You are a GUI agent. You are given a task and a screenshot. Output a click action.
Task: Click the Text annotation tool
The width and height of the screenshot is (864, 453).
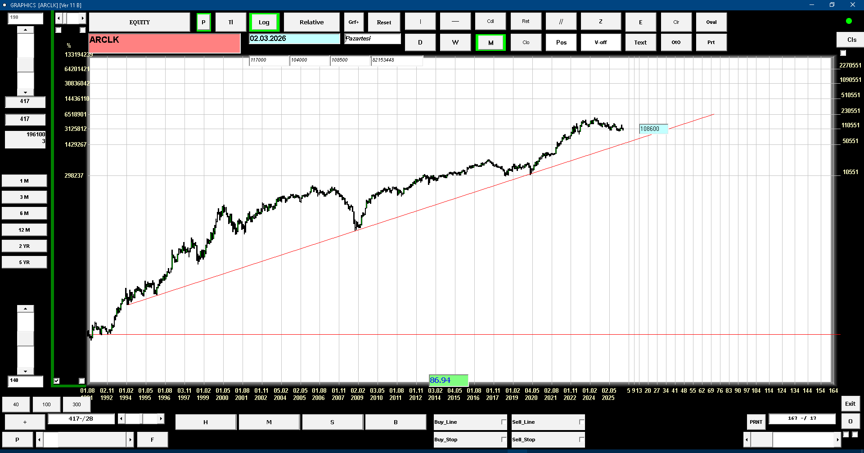point(640,42)
